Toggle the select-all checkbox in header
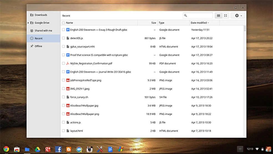 [64, 23]
